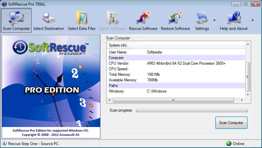Click the horizontal scrollbar thumb
262x148 pixels.
[x=173, y=100]
